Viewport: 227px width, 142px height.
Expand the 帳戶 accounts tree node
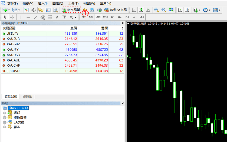[5, 113]
